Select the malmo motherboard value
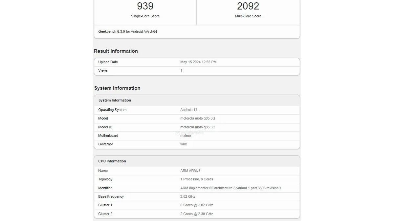This screenshot has width=394, height=221. tap(186, 136)
